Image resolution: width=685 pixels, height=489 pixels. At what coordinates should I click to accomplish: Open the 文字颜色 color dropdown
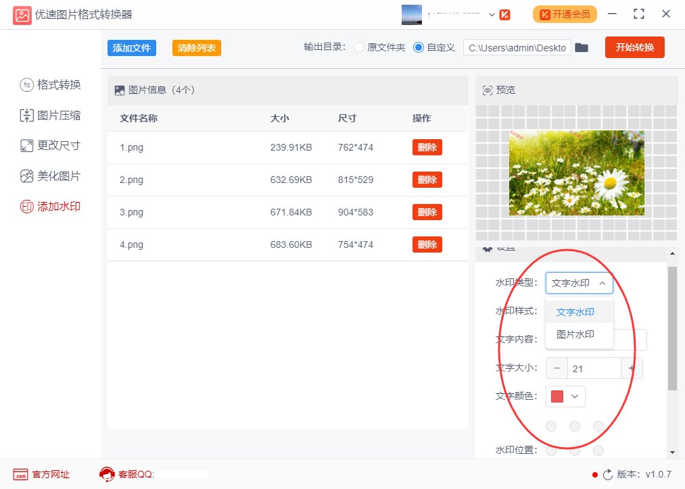[574, 396]
